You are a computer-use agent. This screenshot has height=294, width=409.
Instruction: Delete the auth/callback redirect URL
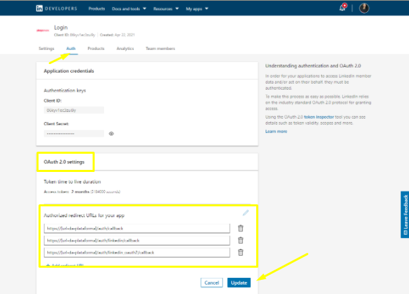tap(241, 228)
